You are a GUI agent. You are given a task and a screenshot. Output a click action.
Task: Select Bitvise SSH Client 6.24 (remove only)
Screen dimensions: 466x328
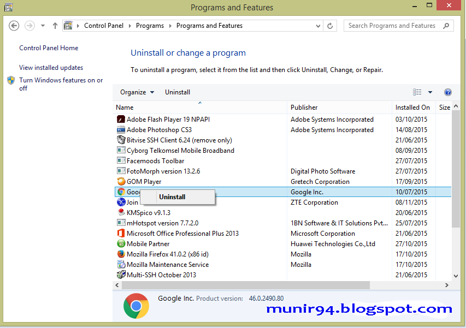pyautogui.click(x=283, y=140)
